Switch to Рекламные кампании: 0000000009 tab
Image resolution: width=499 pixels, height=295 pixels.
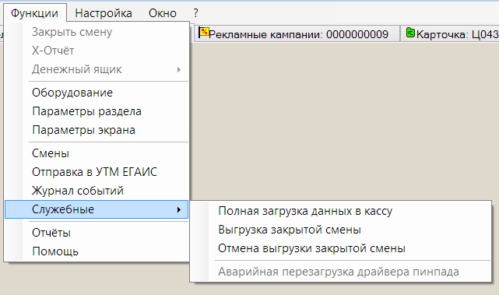[x=297, y=33]
